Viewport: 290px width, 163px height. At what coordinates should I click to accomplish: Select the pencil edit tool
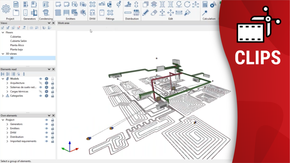(x=146, y=12)
